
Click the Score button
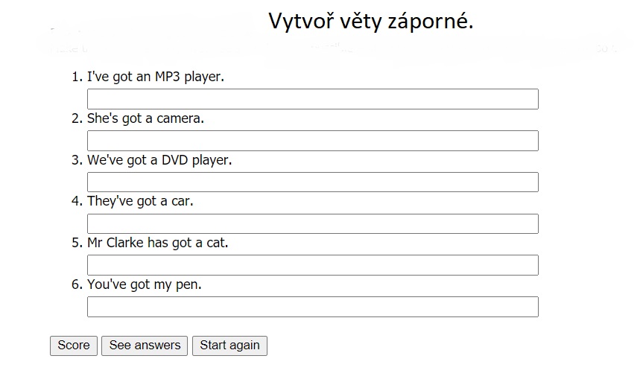[x=73, y=346]
